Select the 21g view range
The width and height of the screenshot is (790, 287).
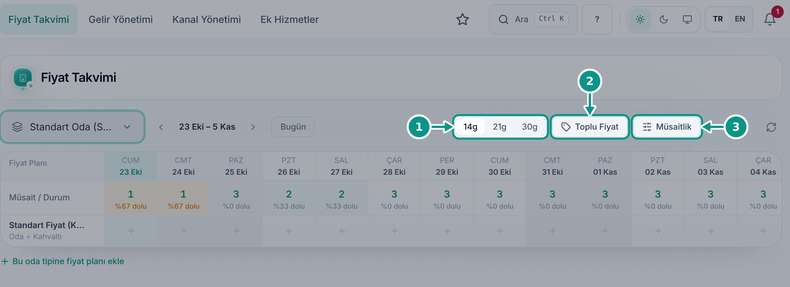tap(500, 127)
